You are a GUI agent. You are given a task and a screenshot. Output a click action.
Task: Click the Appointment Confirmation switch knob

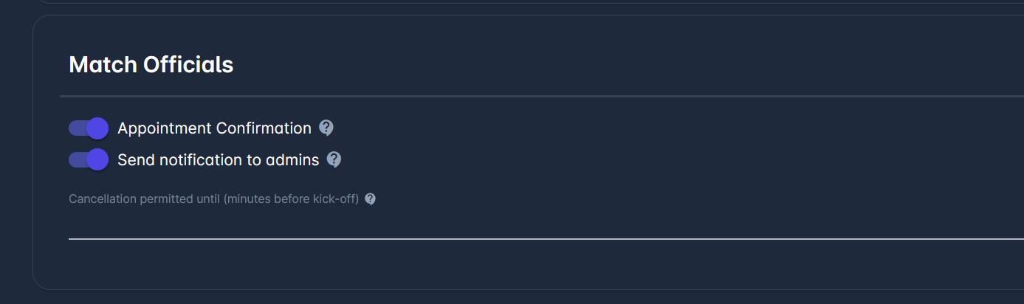[x=97, y=128]
